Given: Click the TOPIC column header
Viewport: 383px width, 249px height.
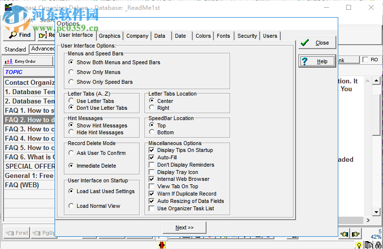Looking at the screenshot, I should coord(29,72).
